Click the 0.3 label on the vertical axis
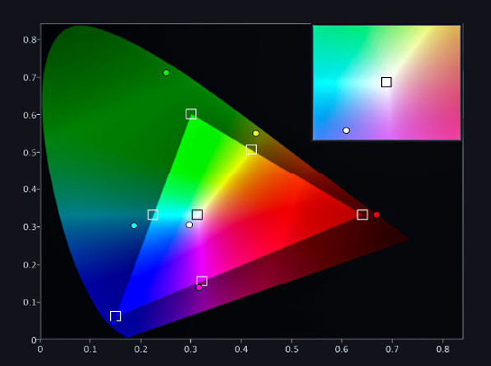The height and width of the screenshot is (366, 491). tap(29, 226)
